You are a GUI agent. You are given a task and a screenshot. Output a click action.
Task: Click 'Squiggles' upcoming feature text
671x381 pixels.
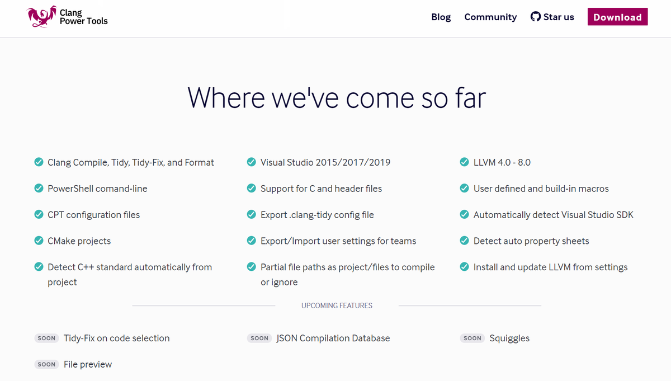[x=509, y=338]
